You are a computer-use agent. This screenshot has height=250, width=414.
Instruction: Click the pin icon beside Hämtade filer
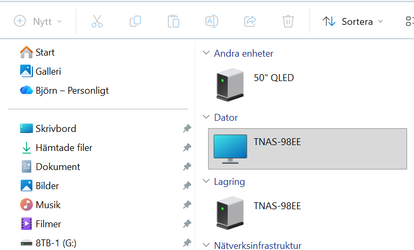pyautogui.click(x=187, y=148)
